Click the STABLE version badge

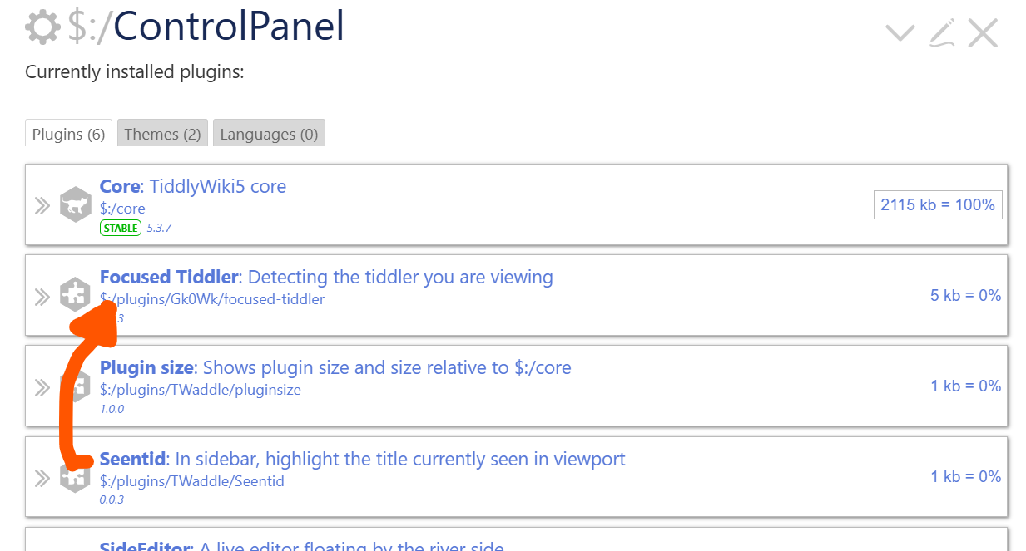click(121, 228)
